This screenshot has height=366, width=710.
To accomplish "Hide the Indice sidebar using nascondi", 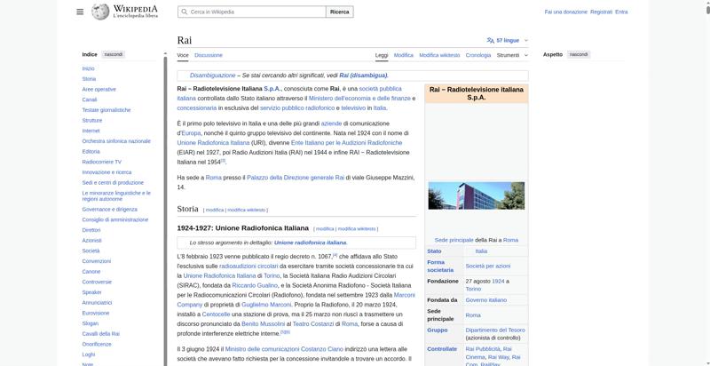I will pos(114,54).
